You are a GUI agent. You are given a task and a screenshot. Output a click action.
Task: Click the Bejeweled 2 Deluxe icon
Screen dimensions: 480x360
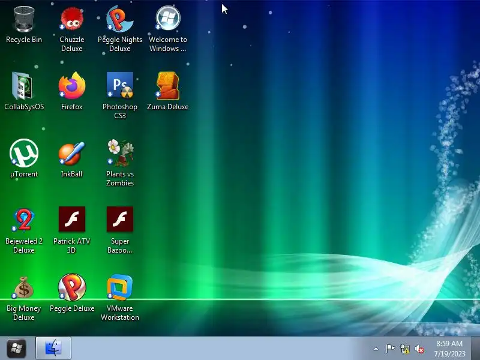point(24,220)
